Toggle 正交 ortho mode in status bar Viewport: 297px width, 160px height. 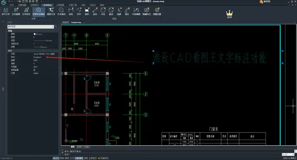[x=72, y=158]
